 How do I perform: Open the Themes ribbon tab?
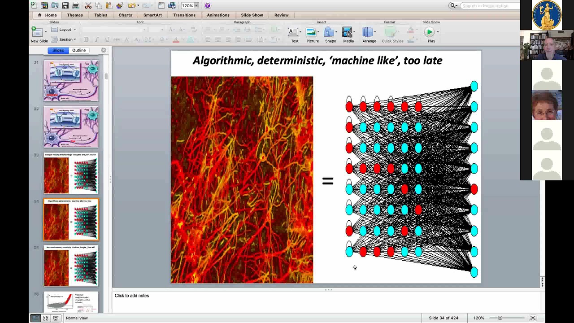point(75,15)
